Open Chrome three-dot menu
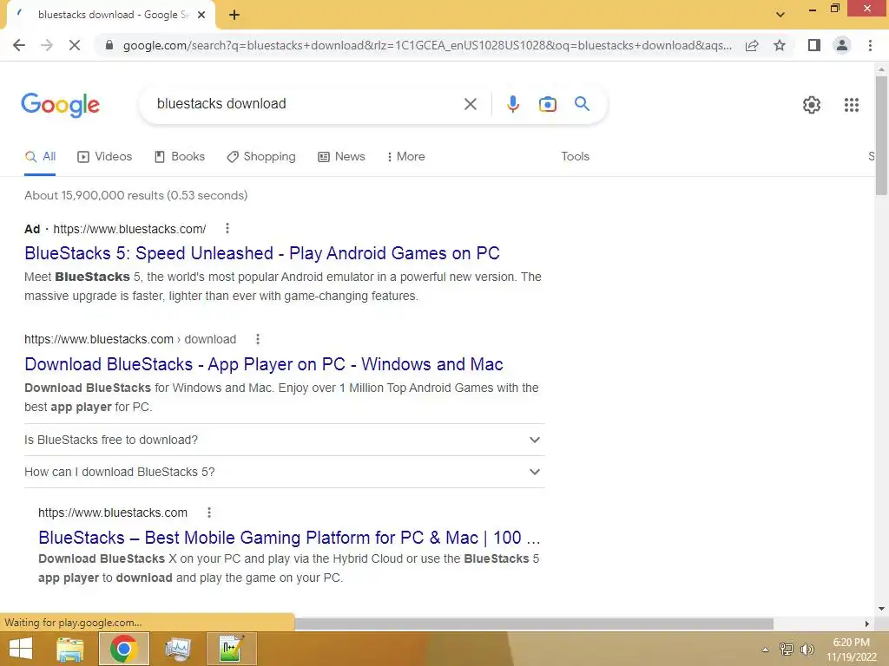The image size is (889, 666). pyautogui.click(x=870, y=45)
